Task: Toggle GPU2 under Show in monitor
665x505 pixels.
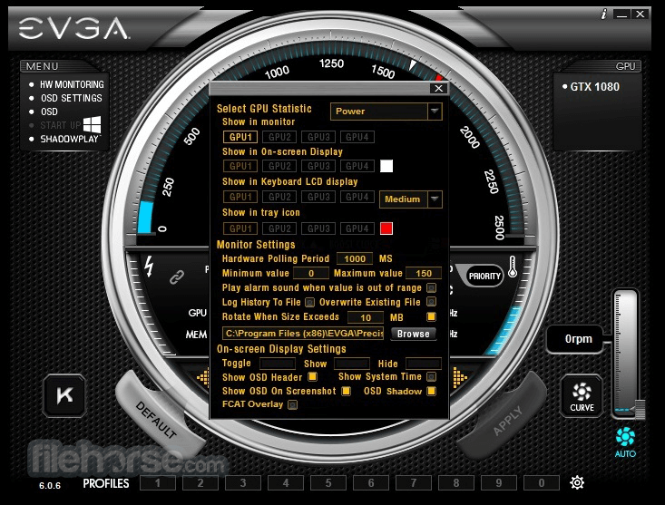Action: [279, 137]
